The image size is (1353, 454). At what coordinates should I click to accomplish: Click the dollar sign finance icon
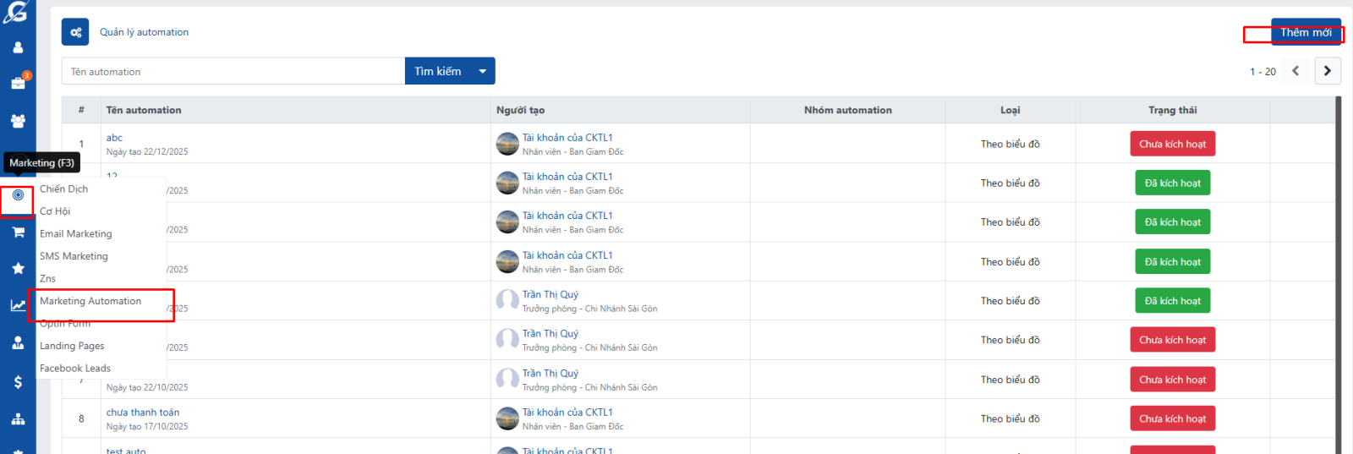click(x=18, y=382)
